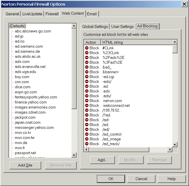This screenshot has height=186, width=189.
Task: Click the block icon beside /ad_track/
Action: point(87,144)
